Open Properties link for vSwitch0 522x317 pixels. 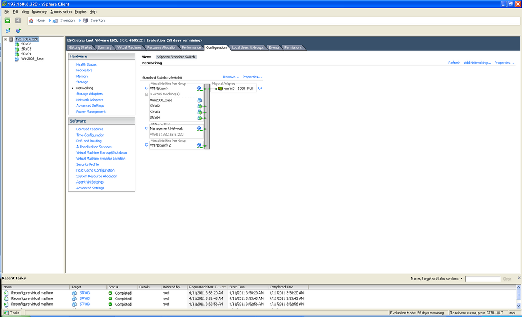click(252, 77)
